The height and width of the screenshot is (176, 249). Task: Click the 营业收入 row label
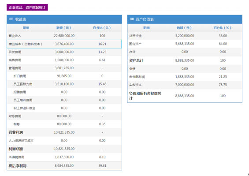pyautogui.click(x=15, y=36)
